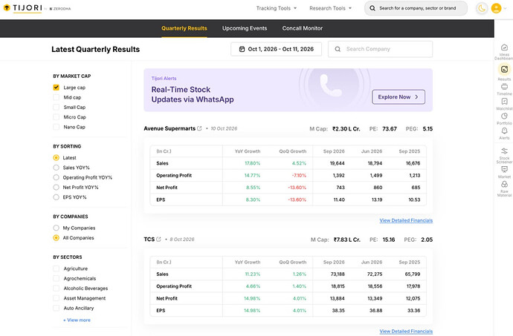Image resolution: width=513 pixels, height=336 pixels.
Task: Open the Avenue Supermarts company name
Action: click(x=170, y=128)
